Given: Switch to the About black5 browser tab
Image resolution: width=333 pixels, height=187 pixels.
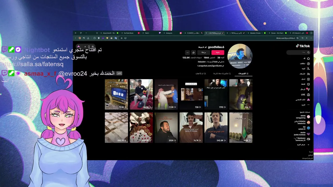Looking at the screenshot, I should point(109,33).
